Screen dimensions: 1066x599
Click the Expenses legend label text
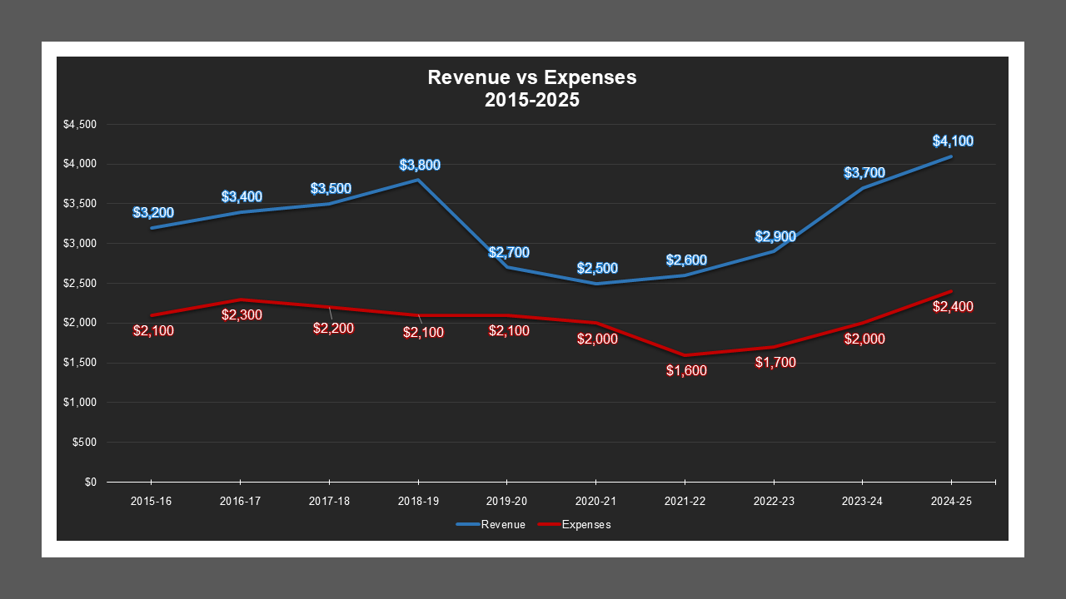coord(587,525)
